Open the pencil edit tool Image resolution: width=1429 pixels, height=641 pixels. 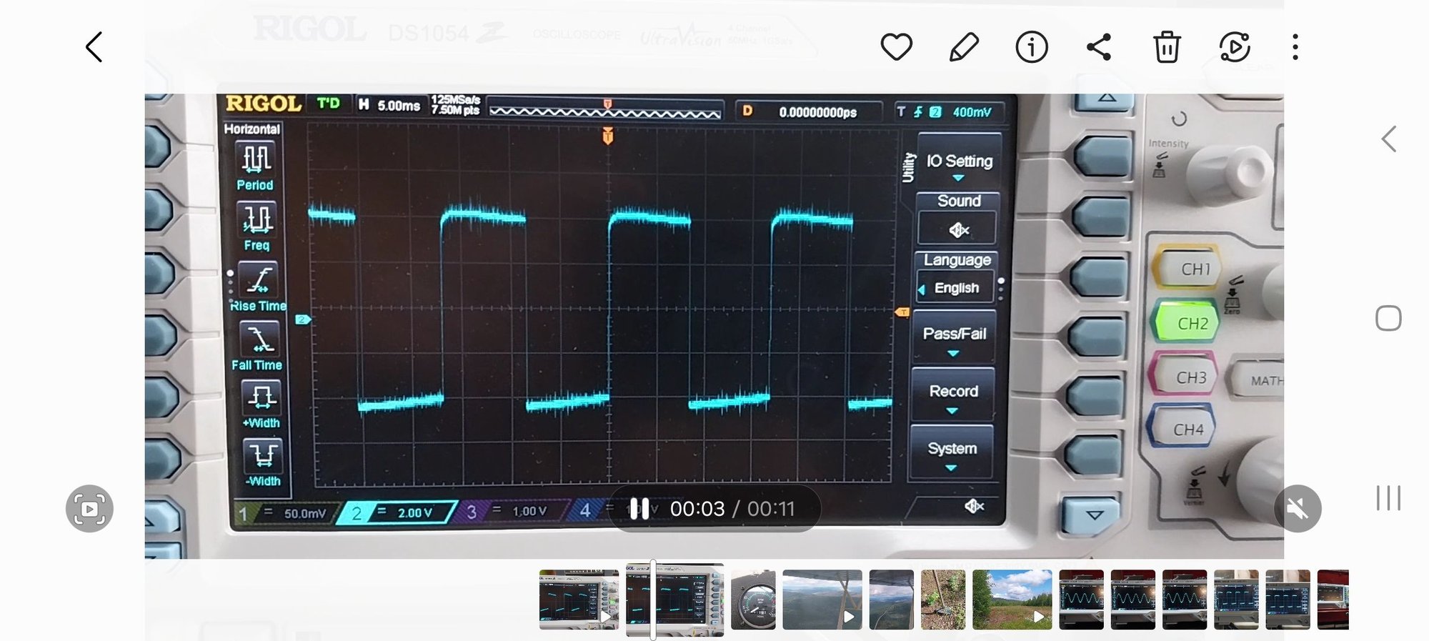coord(964,47)
